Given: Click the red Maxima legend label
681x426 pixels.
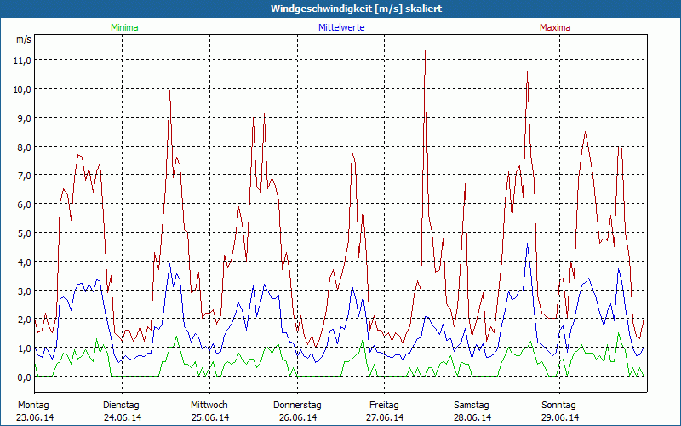Looking at the screenshot, I should click(555, 28).
